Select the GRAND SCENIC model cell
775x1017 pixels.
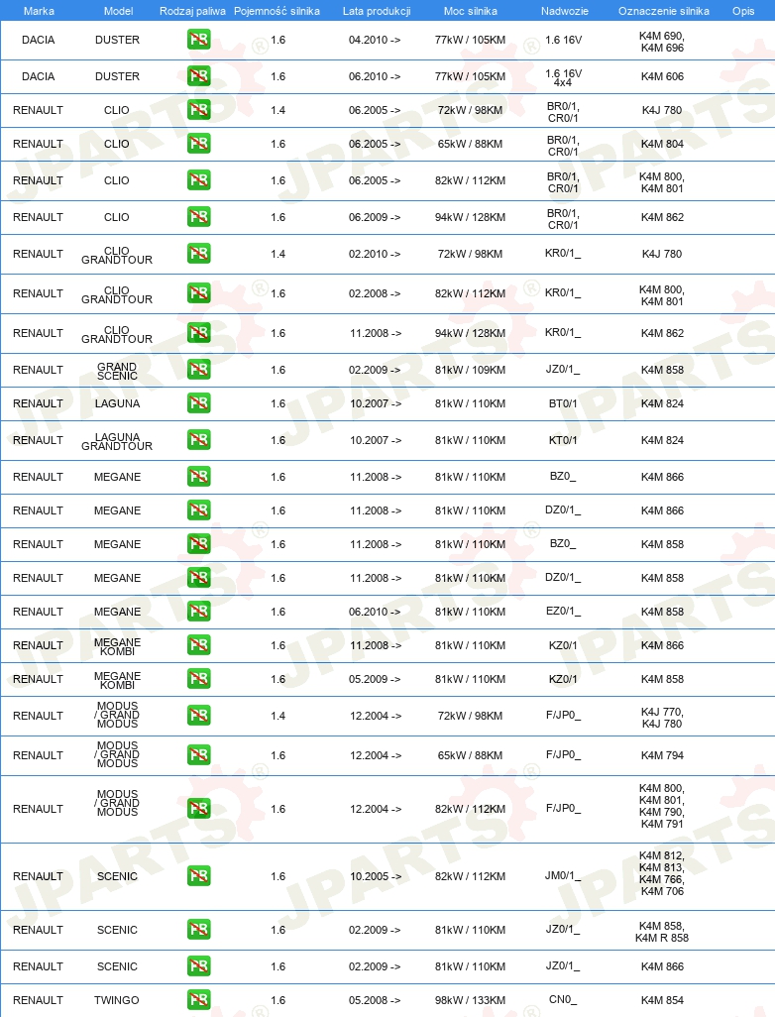tap(117, 371)
